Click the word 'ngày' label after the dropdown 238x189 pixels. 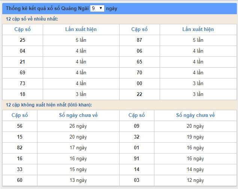[112, 8]
